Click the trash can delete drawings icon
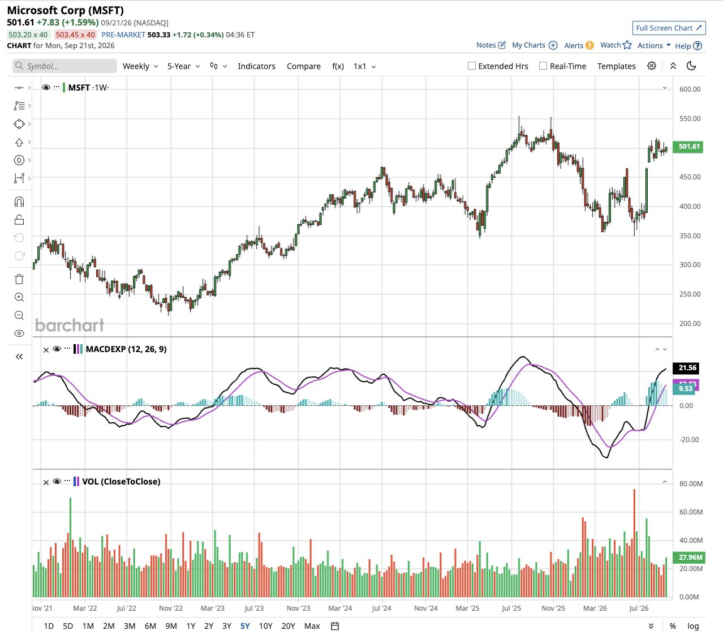 [19, 279]
